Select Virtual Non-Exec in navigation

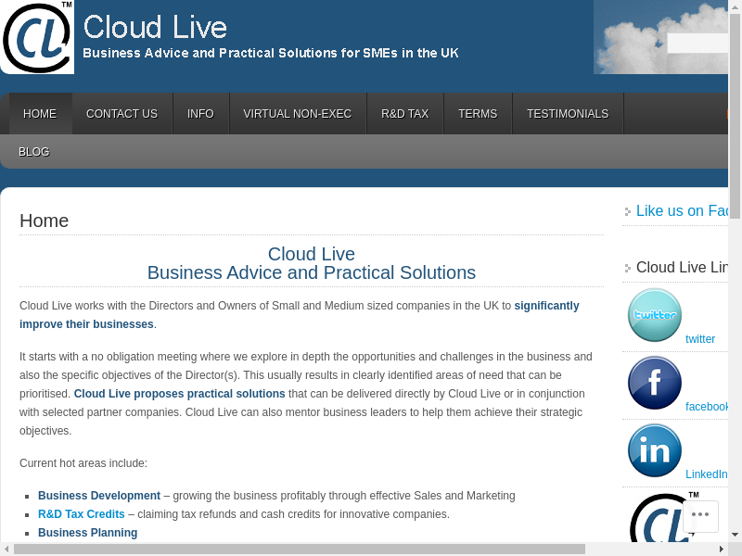(x=298, y=114)
